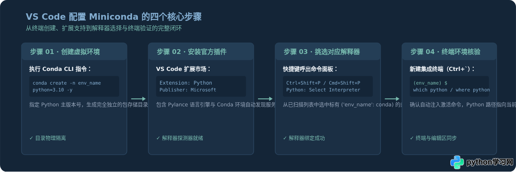Select the header "步骤 04 · 终端环境核验"
516x172 pixels.
tap(445, 52)
